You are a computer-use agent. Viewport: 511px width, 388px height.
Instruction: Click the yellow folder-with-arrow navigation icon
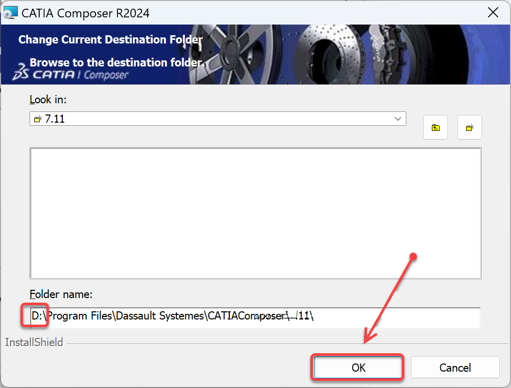click(435, 127)
